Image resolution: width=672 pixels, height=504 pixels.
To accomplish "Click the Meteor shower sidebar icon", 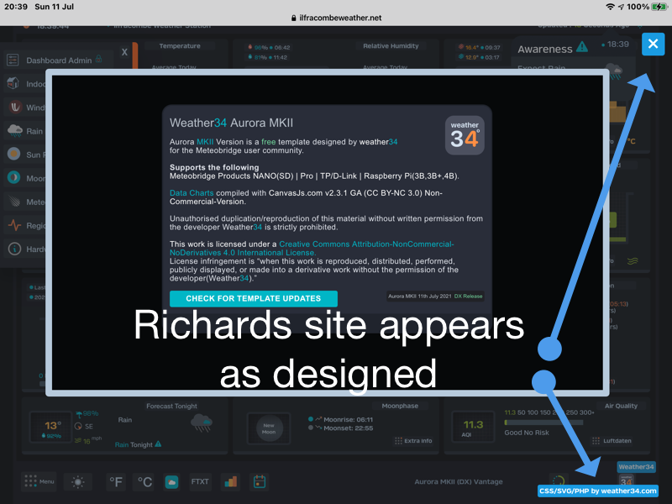I will point(14,202).
